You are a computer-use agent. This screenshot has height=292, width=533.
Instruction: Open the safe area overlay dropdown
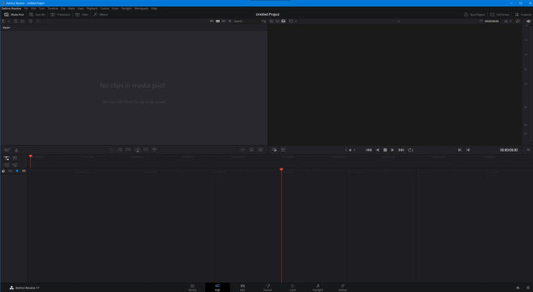pos(507,21)
